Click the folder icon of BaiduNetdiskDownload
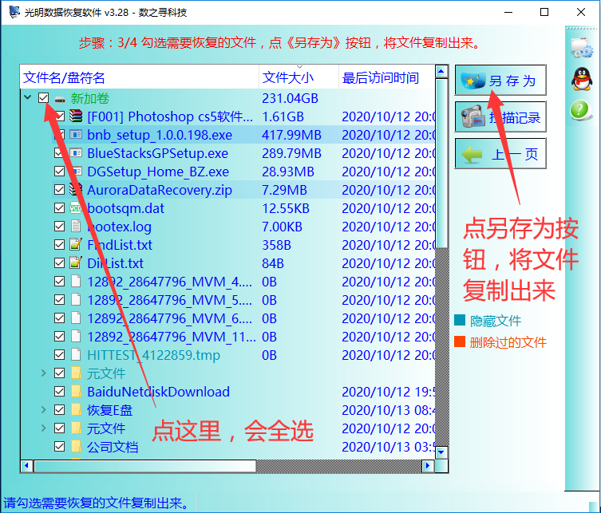Viewport: 601px width, 513px height. 76,391
